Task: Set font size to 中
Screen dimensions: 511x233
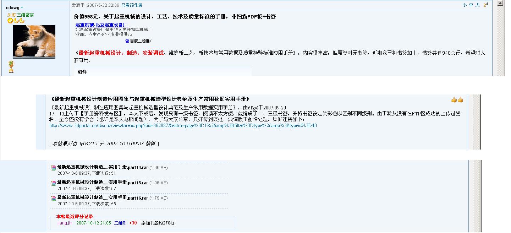Action: (x=471, y=5)
